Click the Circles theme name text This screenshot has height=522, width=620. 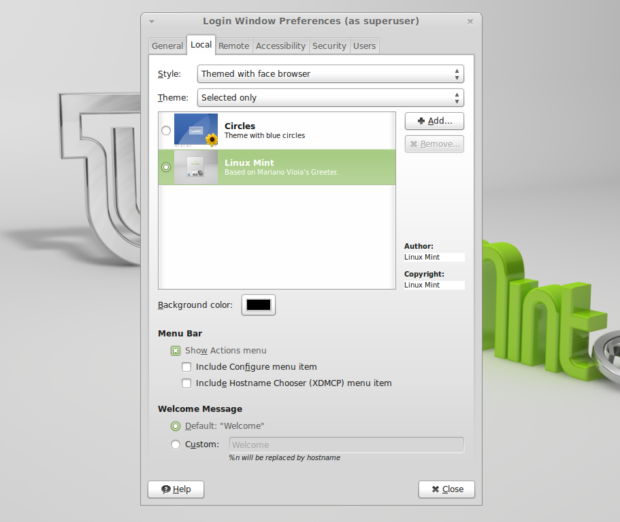(x=240, y=126)
